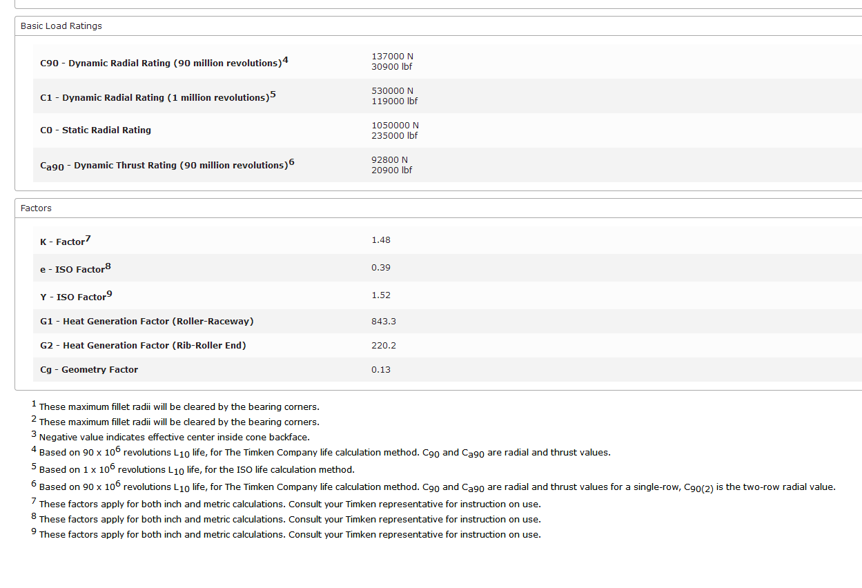Click the C0 Static Radial Rating label
The width and height of the screenshot is (862, 588).
point(95,130)
